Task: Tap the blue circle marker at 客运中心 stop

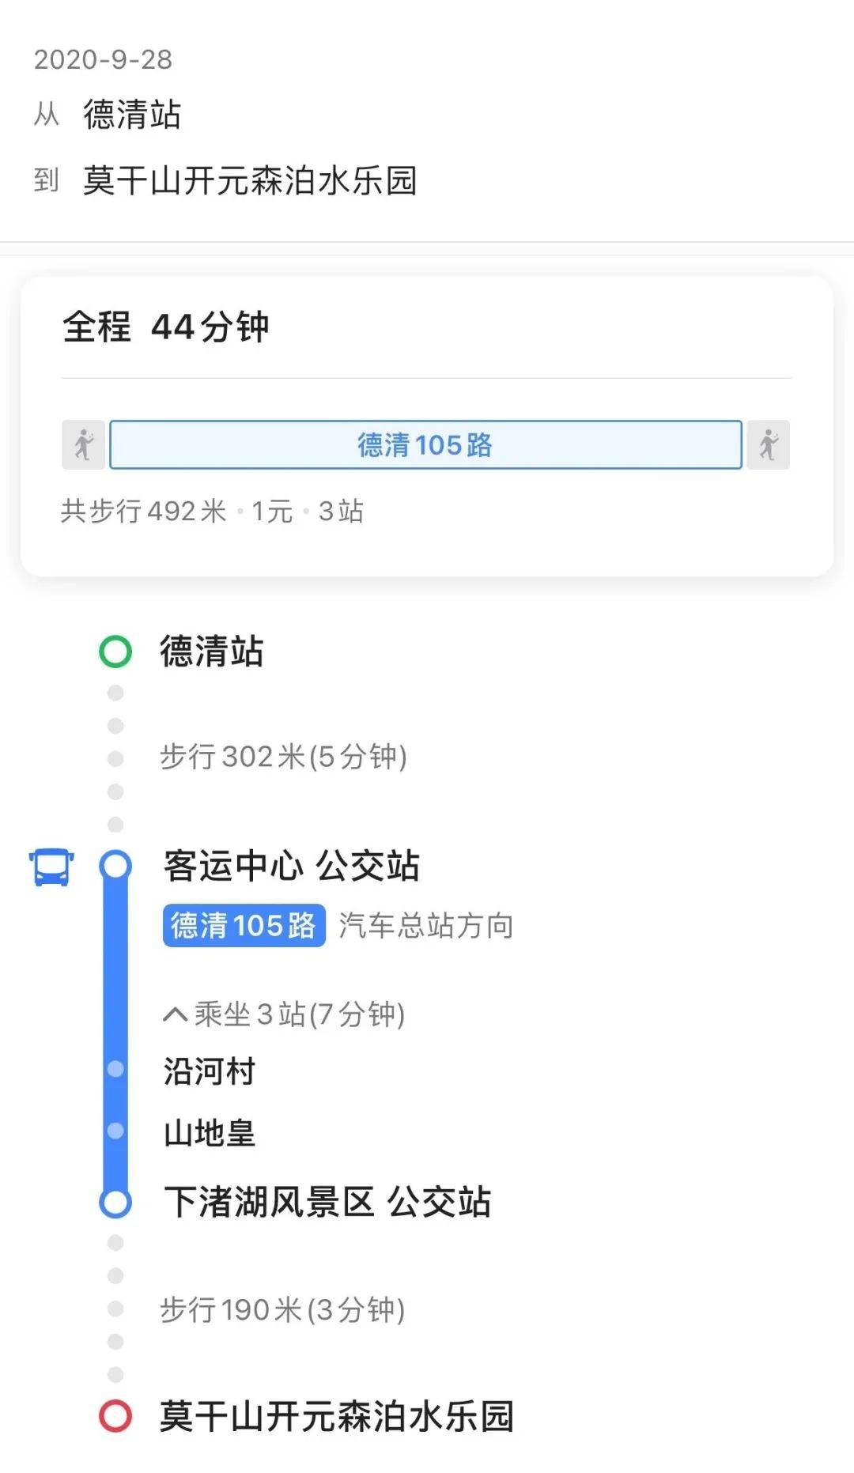Action: (x=115, y=865)
